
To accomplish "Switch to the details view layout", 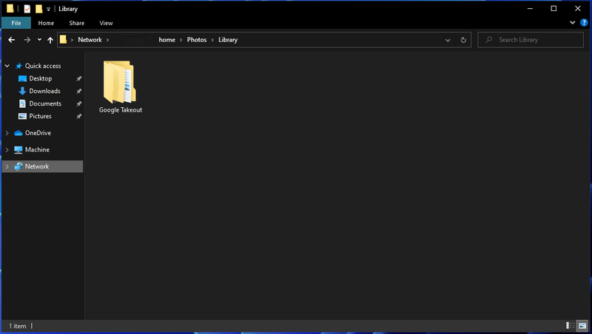I will point(570,326).
